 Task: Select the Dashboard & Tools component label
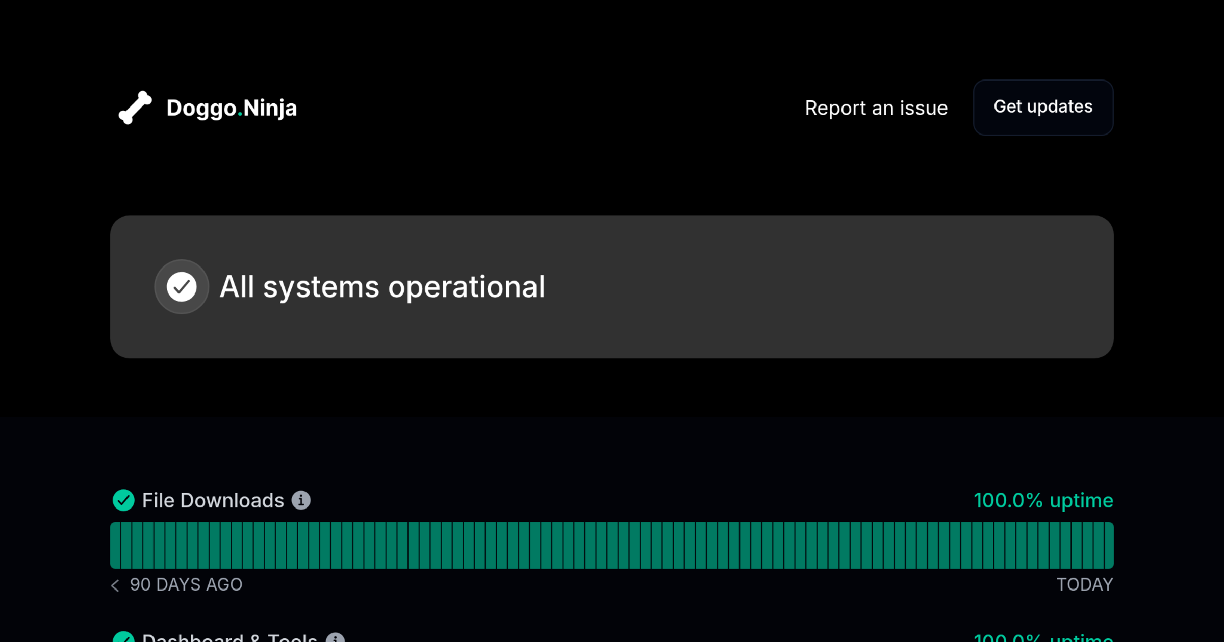[229, 638]
